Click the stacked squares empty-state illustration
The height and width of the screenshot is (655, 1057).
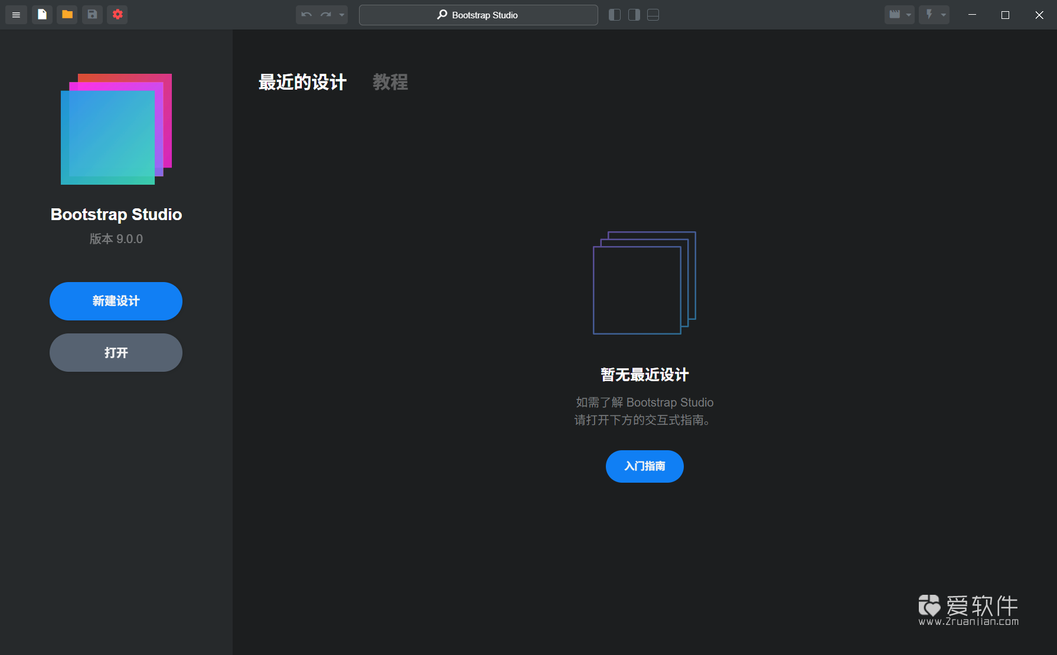(x=644, y=283)
